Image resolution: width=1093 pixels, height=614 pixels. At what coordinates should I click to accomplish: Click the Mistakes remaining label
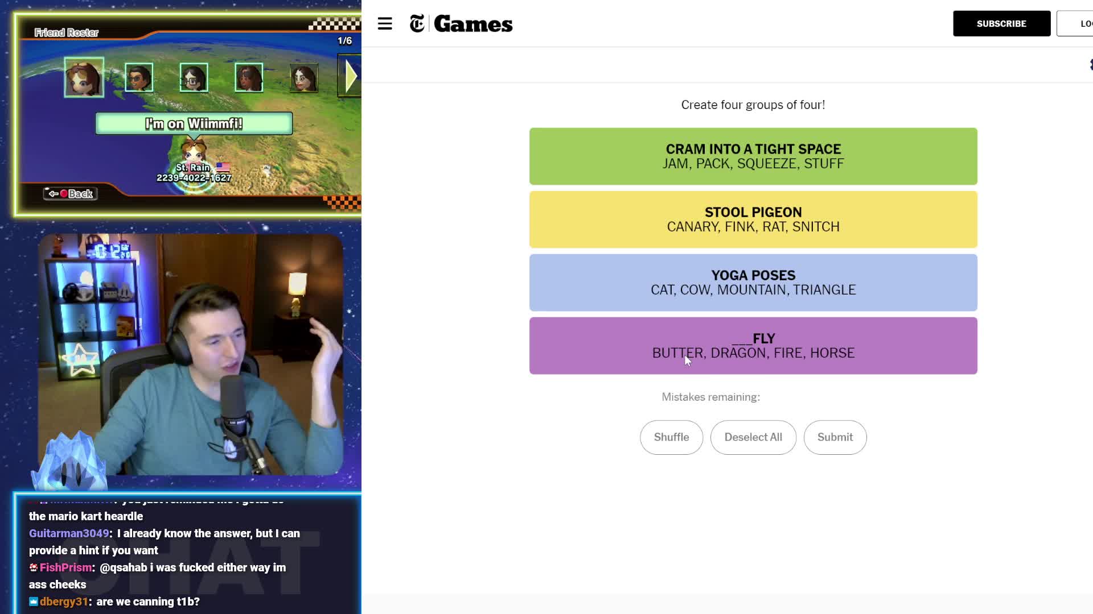coord(711,397)
